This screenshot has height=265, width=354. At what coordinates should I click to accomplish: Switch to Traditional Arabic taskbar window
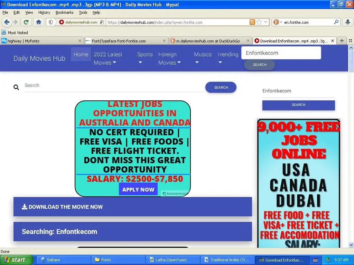(x=227, y=260)
